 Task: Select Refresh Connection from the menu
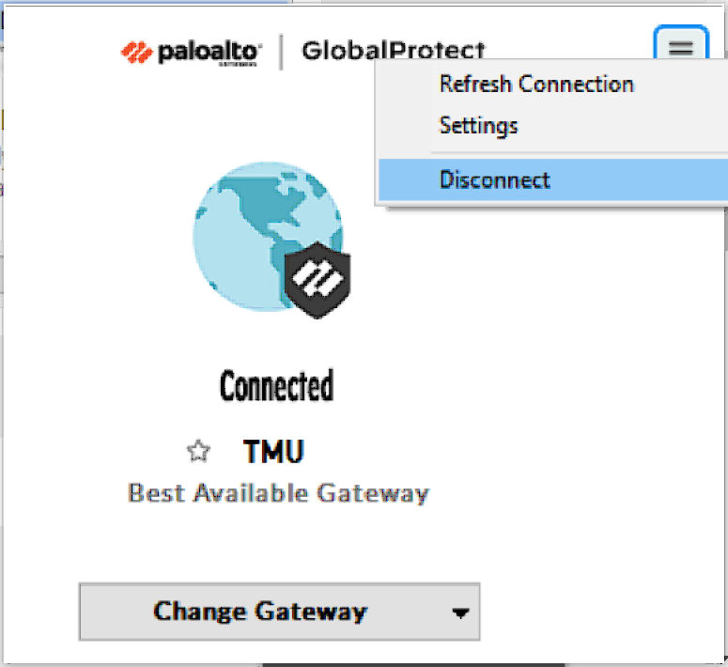[x=536, y=85]
